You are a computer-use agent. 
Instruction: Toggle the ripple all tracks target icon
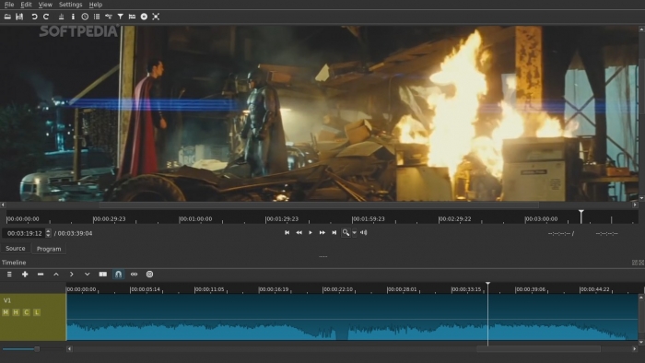click(149, 275)
